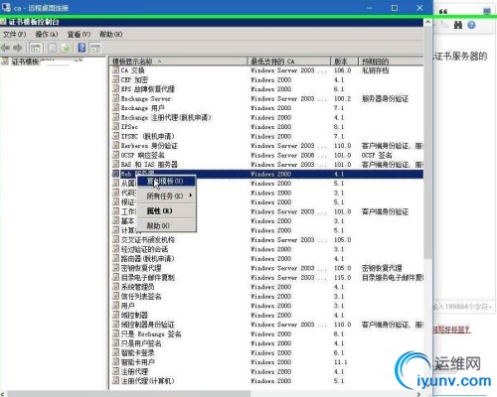Click the Export List toolbar icon

click(x=66, y=48)
